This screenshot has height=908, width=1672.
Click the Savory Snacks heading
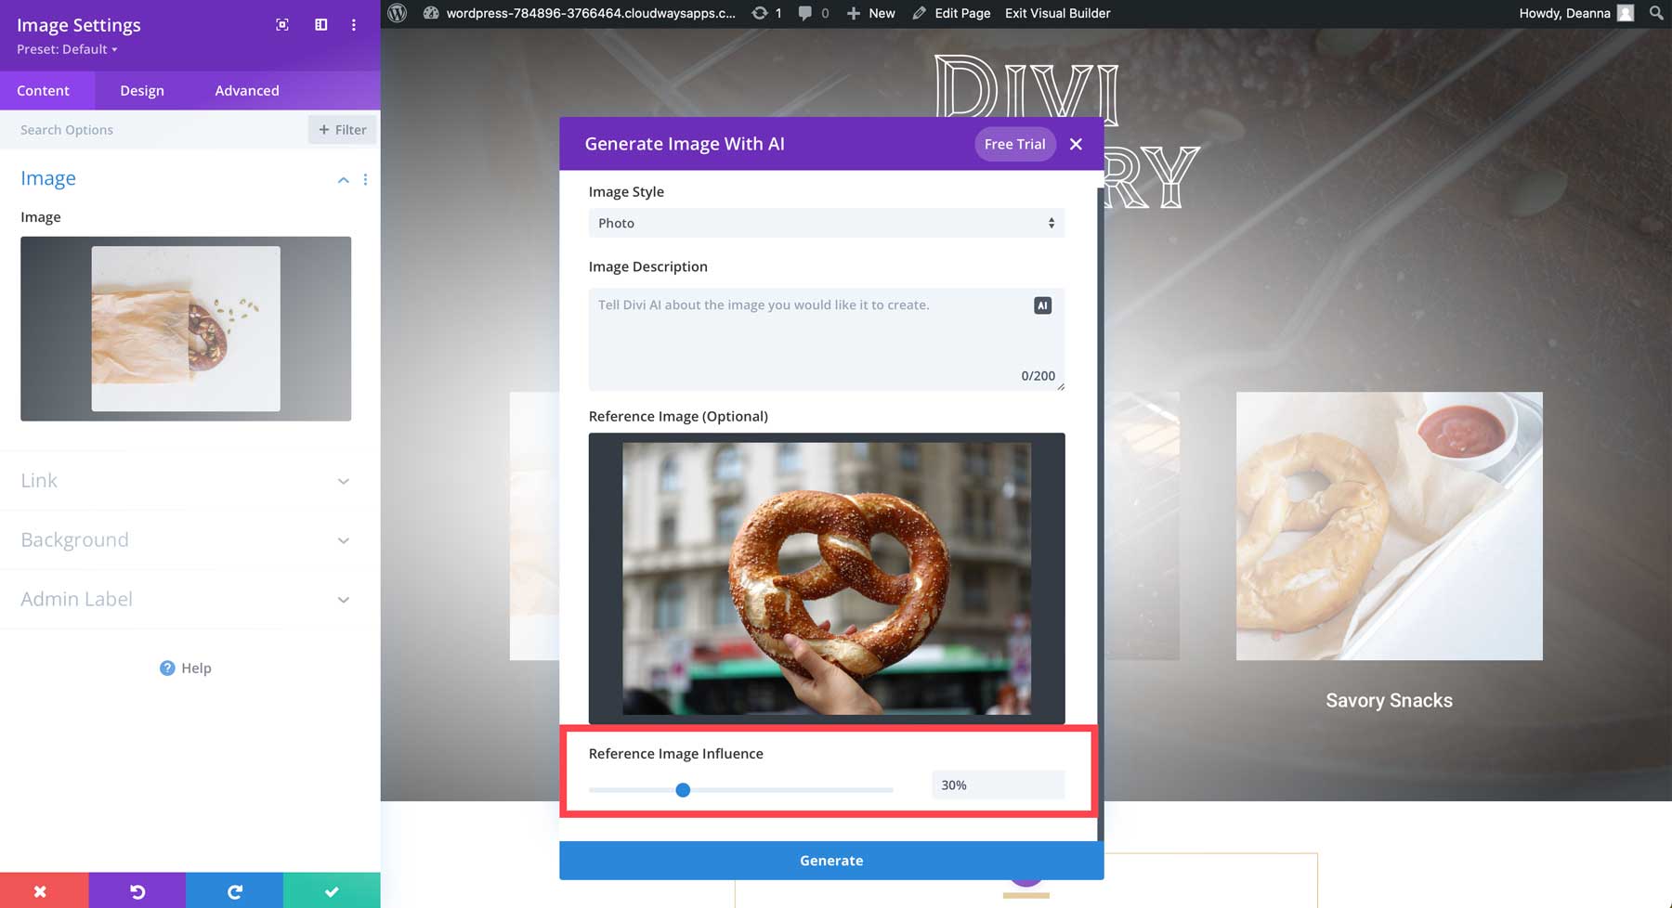coord(1390,701)
